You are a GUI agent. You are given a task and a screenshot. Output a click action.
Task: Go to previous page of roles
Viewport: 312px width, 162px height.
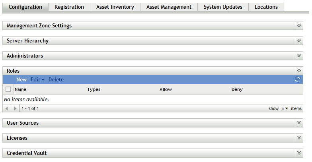click(7, 108)
